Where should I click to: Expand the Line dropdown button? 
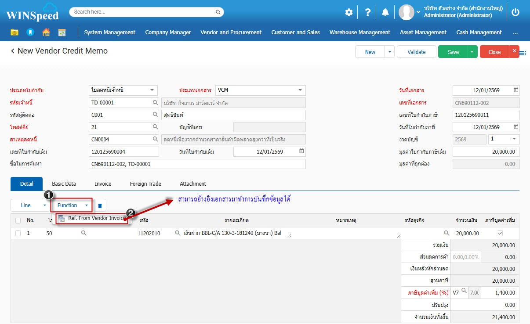[x=44, y=205]
